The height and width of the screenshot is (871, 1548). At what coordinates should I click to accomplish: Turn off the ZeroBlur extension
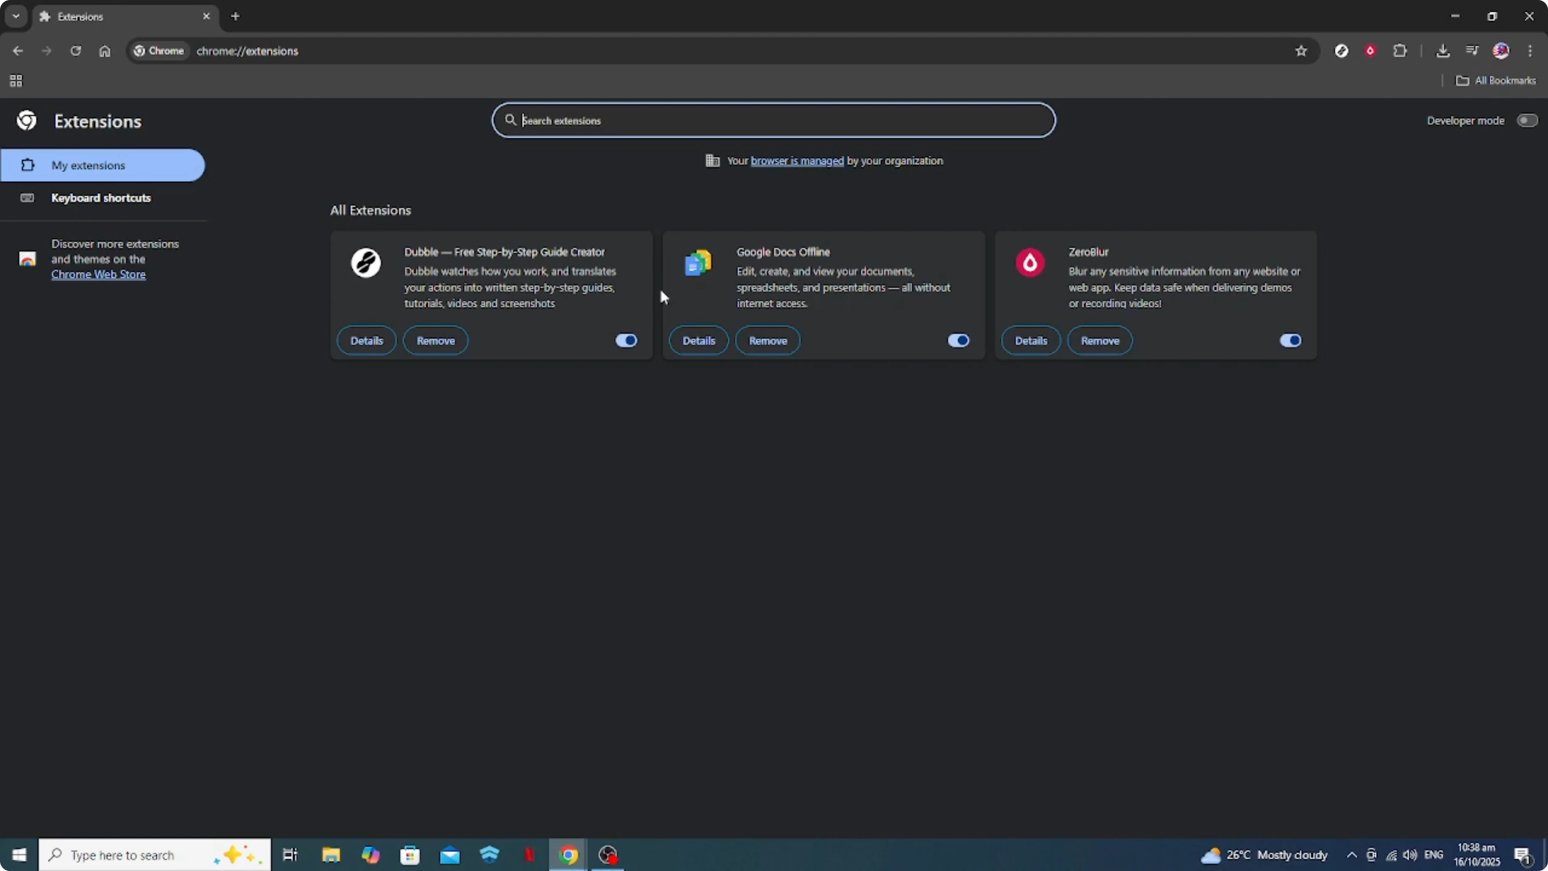click(x=1290, y=340)
